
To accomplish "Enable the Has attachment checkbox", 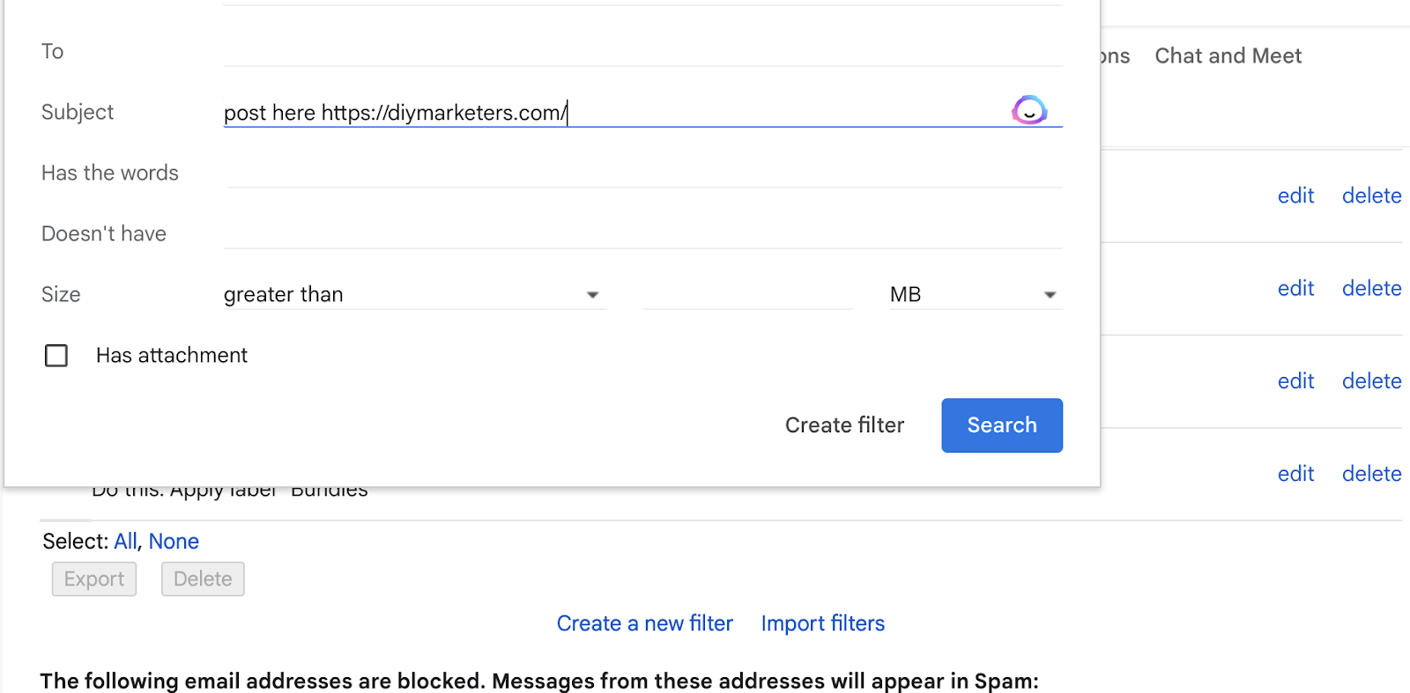I will click(56, 356).
